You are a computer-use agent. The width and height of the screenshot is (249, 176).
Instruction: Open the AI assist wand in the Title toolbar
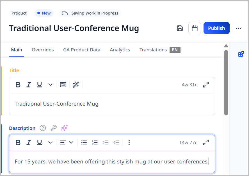tap(76, 84)
